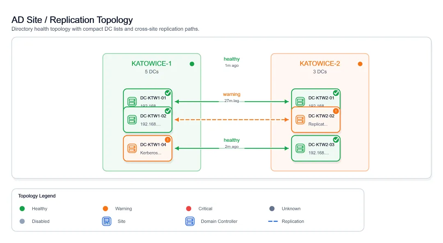Screen dimensions: 443x243
Task: Click the DC-KTW2-02 server icon
Action: [300, 120]
